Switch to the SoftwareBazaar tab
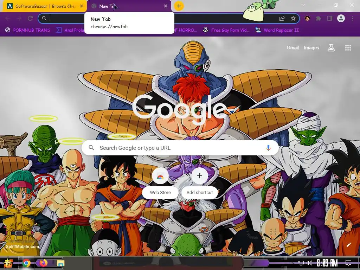Image resolution: width=360 pixels, height=270 pixels. pyautogui.click(x=45, y=6)
